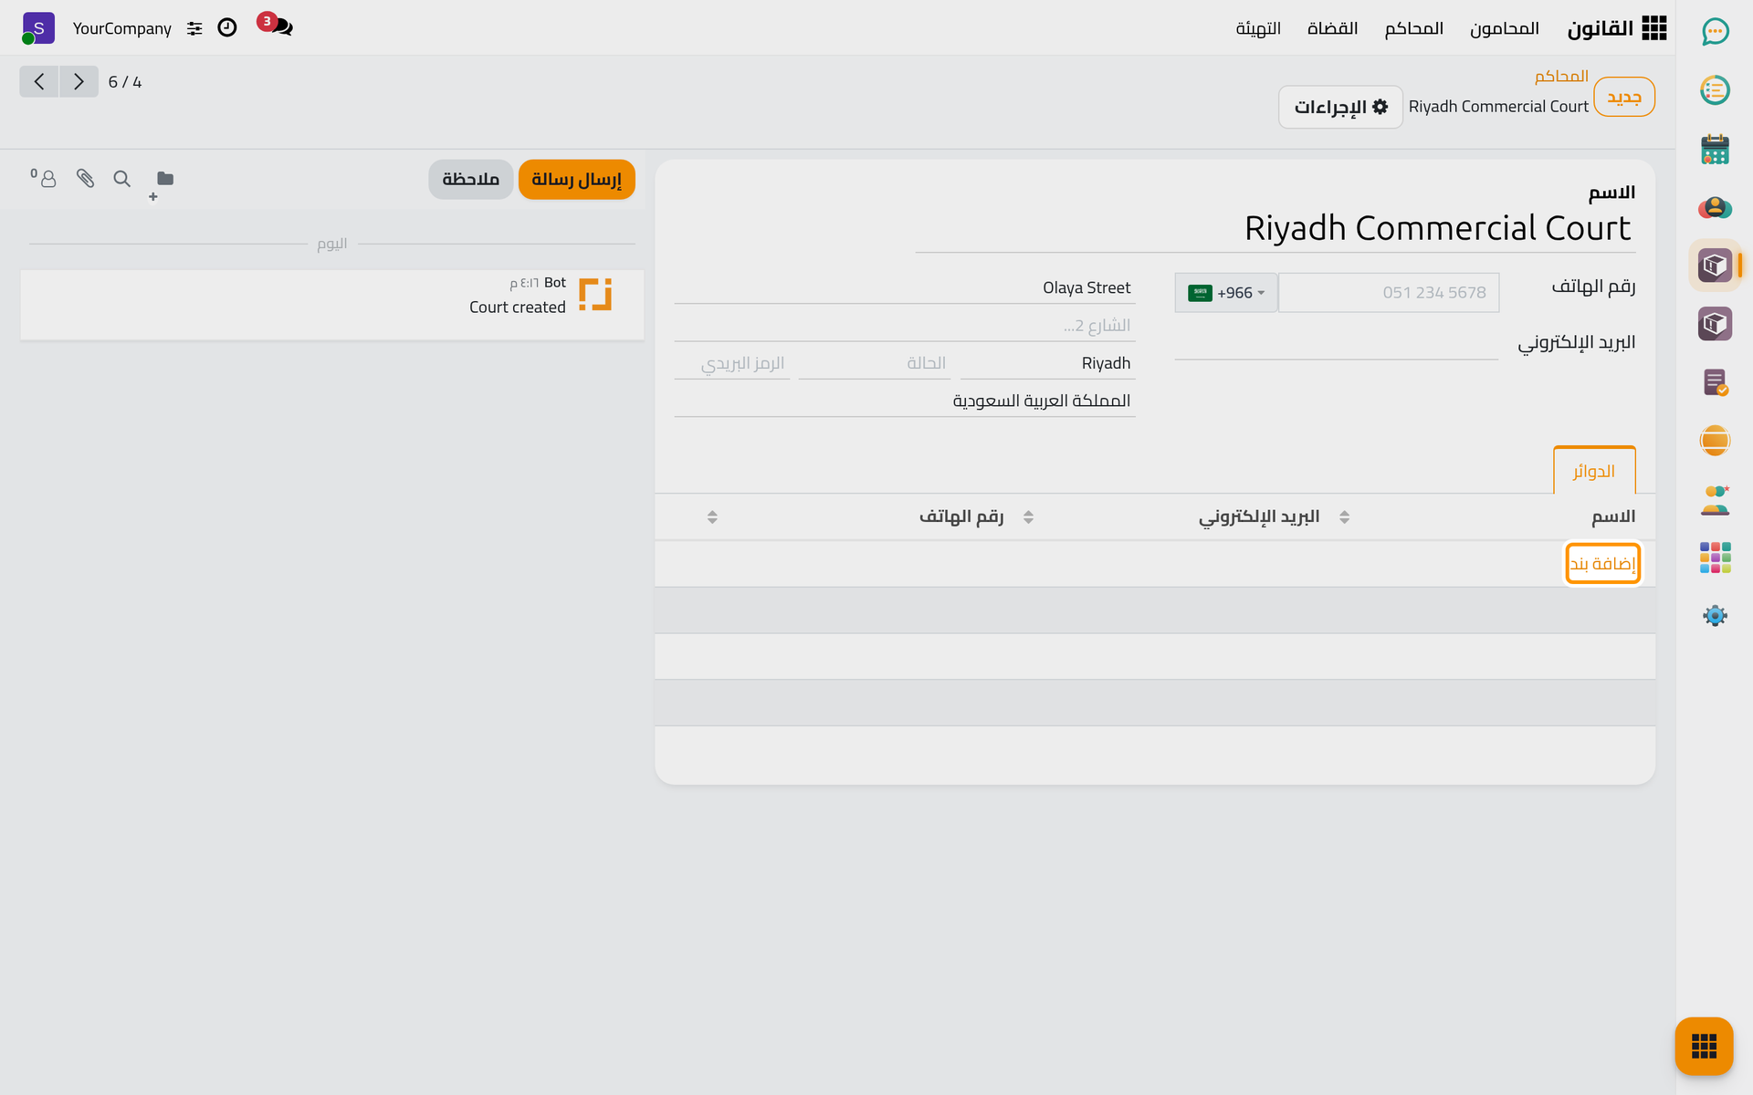Open the user avatar S menu
Screen dimensions: 1753x1095
(x=37, y=28)
